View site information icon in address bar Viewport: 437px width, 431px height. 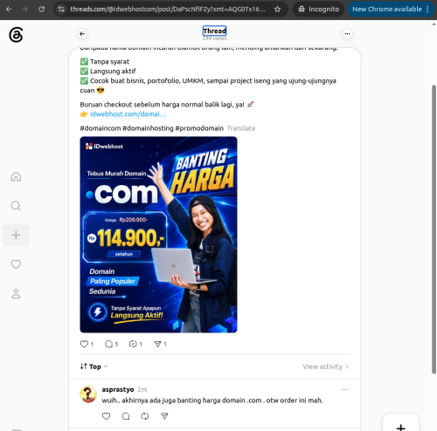click(61, 10)
